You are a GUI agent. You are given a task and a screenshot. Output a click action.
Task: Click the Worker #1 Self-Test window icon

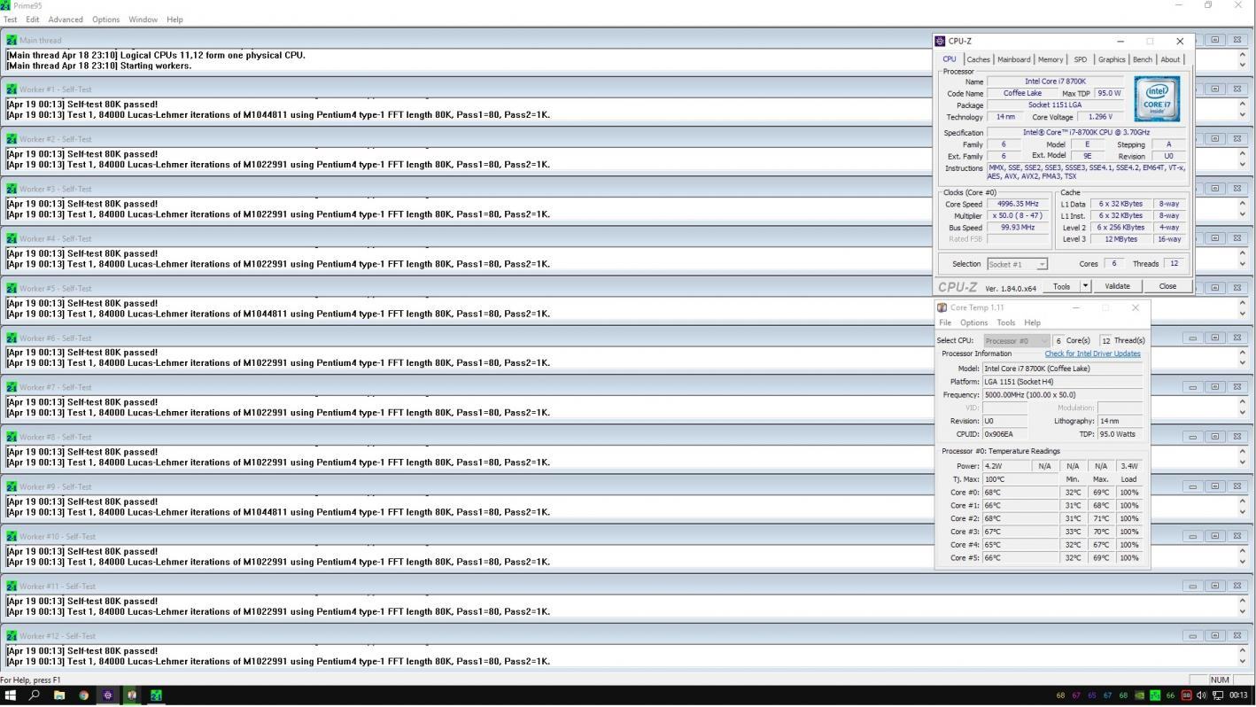12,89
